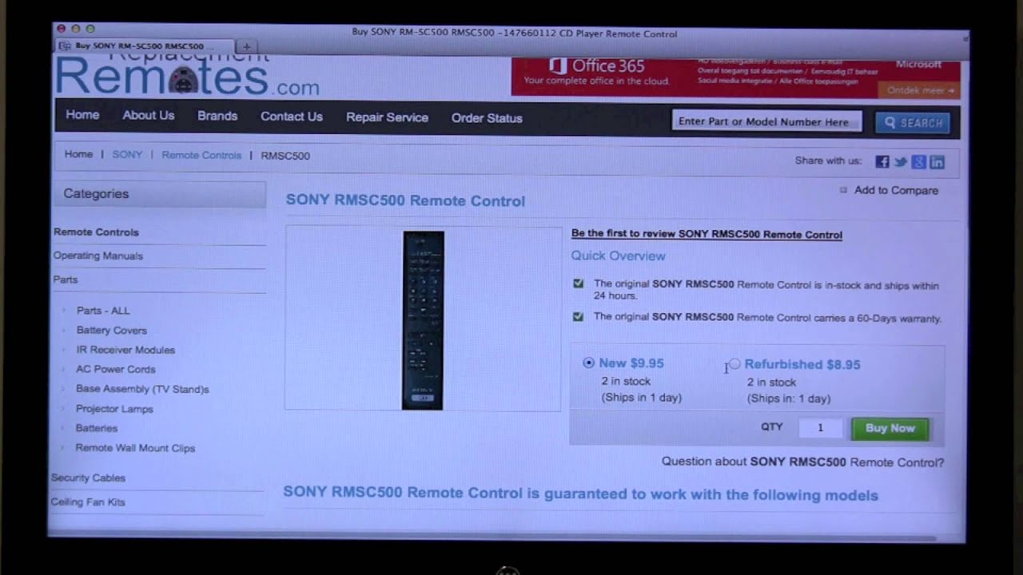The height and width of the screenshot is (575, 1023).
Task: Select the Refurbished $8.95 radio option
Action: point(734,364)
